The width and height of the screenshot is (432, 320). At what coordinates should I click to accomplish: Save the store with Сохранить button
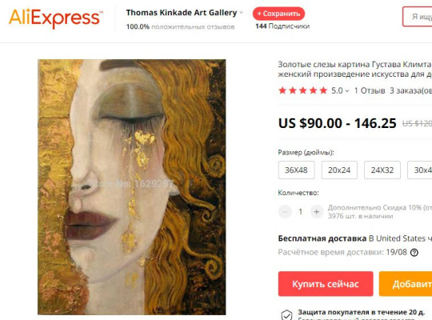(278, 14)
